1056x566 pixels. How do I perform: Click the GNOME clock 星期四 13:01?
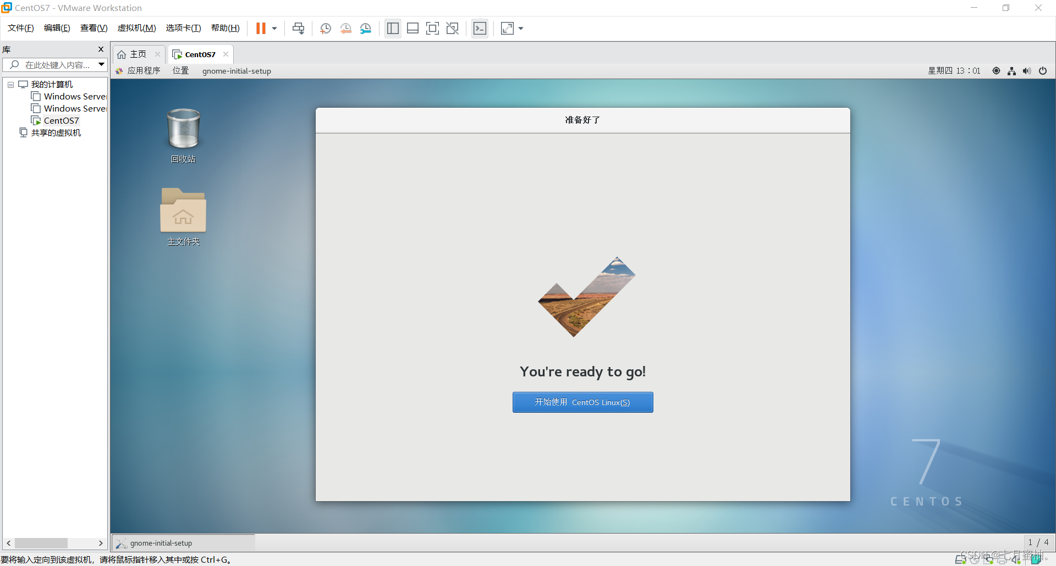[954, 71]
